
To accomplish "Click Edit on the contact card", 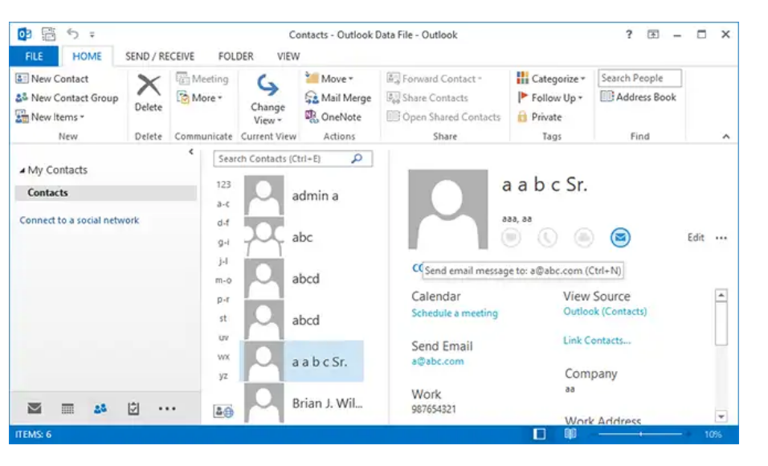I will pos(696,238).
